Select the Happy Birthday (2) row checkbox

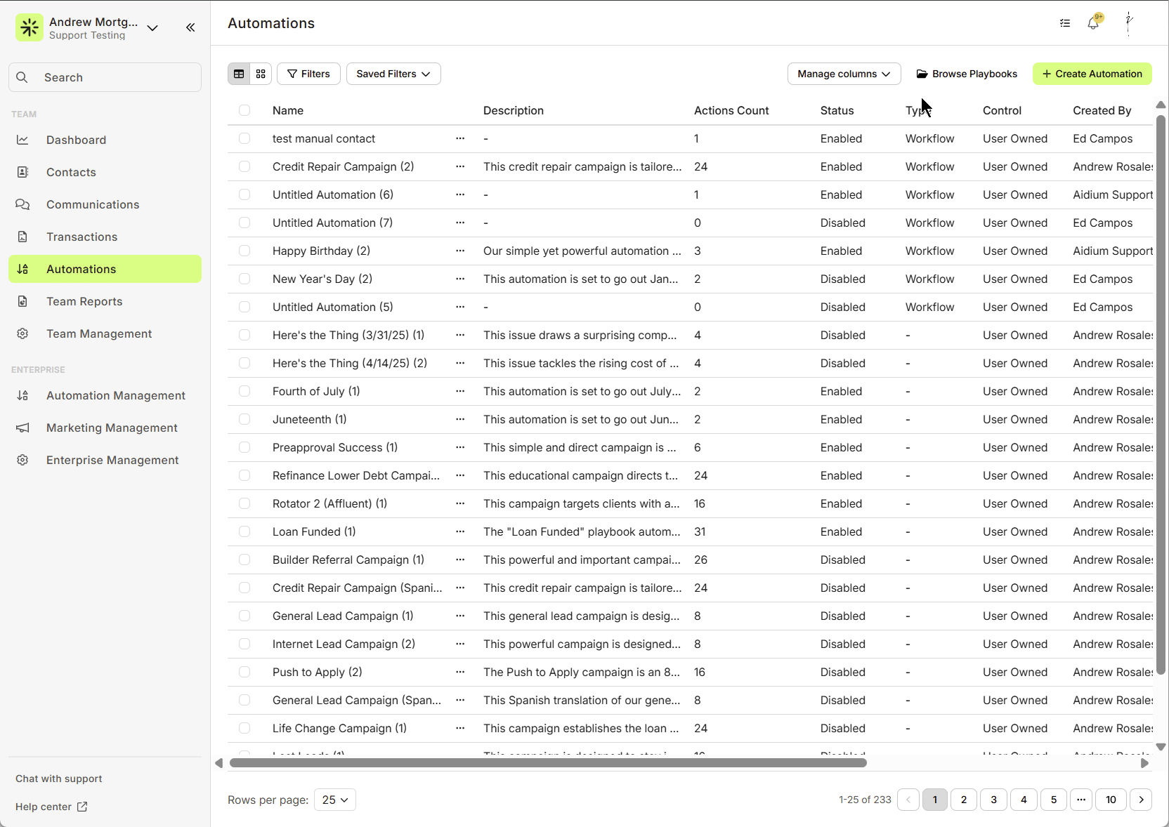coord(244,251)
